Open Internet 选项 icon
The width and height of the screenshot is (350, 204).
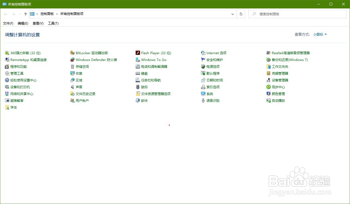click(x=203, y=53)
